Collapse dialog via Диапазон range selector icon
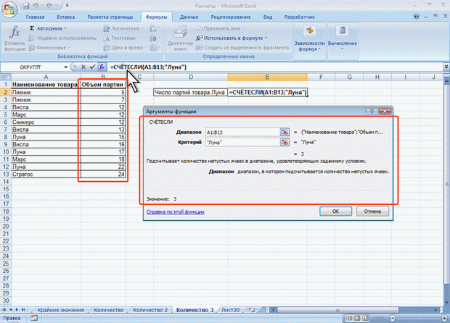 tap(285, 132)
